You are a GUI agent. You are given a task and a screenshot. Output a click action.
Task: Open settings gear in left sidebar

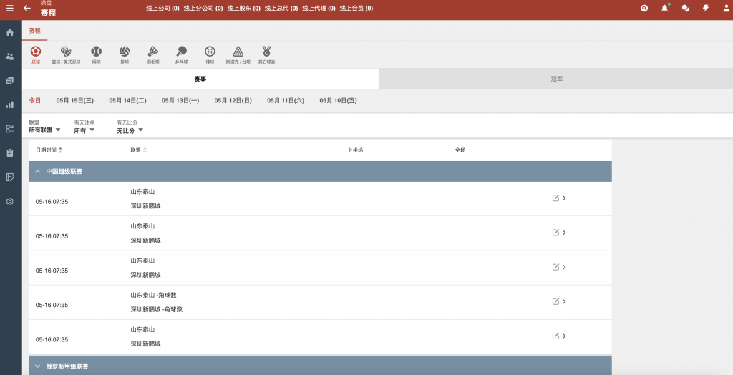click(10, 202)
